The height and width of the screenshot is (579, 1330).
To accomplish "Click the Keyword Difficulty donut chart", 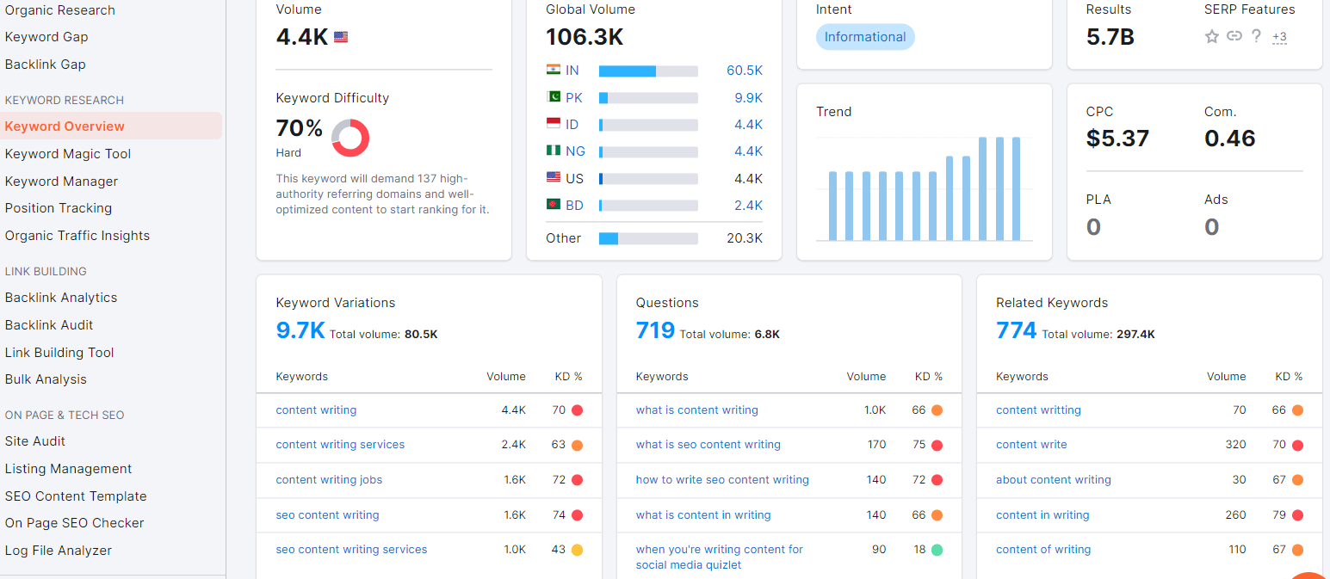I will tap(350, 138).
